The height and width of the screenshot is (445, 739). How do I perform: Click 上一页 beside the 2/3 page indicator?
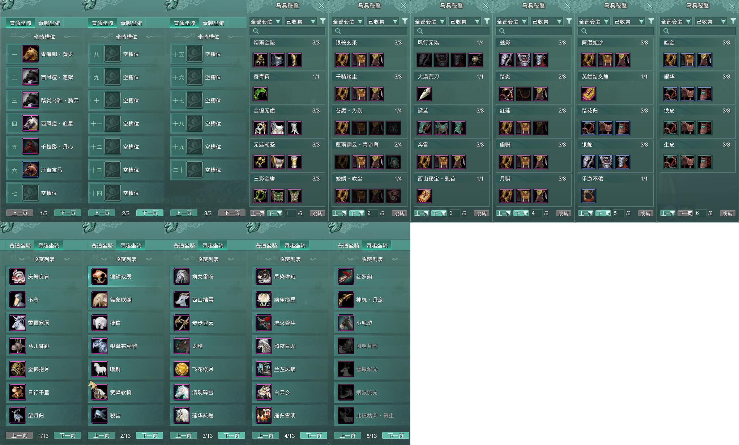[x=102, y=213]
